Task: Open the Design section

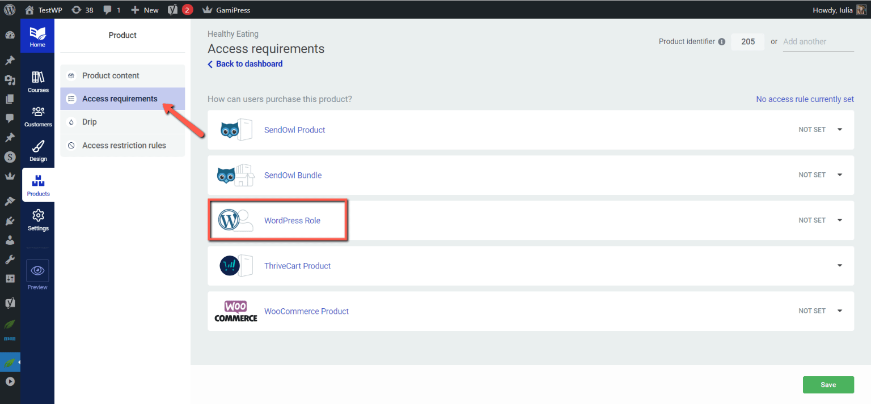Action: coord(38,151)
